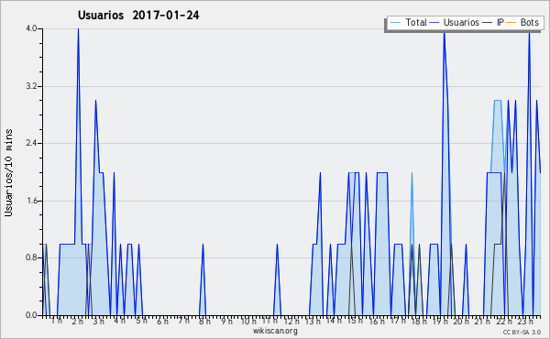Image resolution: width=550 pixels, height=339 pixels.
Task: Click the '12 h' x-axis label
Action: click(x=291, y=321)
